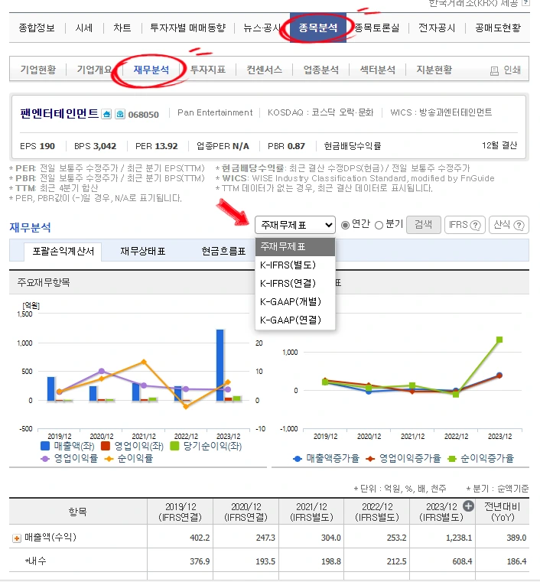Switch to the 지분현황 sub-tab
This screenshot has width=540, height=582.
click(x=434, y=70)
